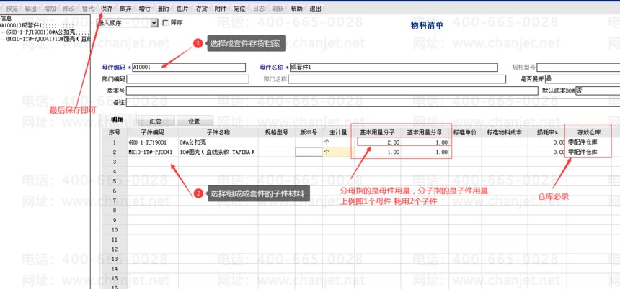Click 零配件仓库 cell in row 1
The width and height of the screenshot is (620, 289).
coord(589,142)
